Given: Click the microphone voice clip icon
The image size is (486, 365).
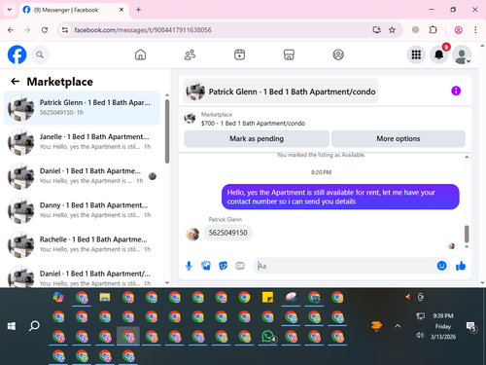Looking at the screenshot, I should pyautogui.click(x=189, y=266).
